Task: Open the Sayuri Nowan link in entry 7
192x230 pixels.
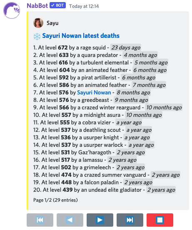Action: click(x=94, y=93)
